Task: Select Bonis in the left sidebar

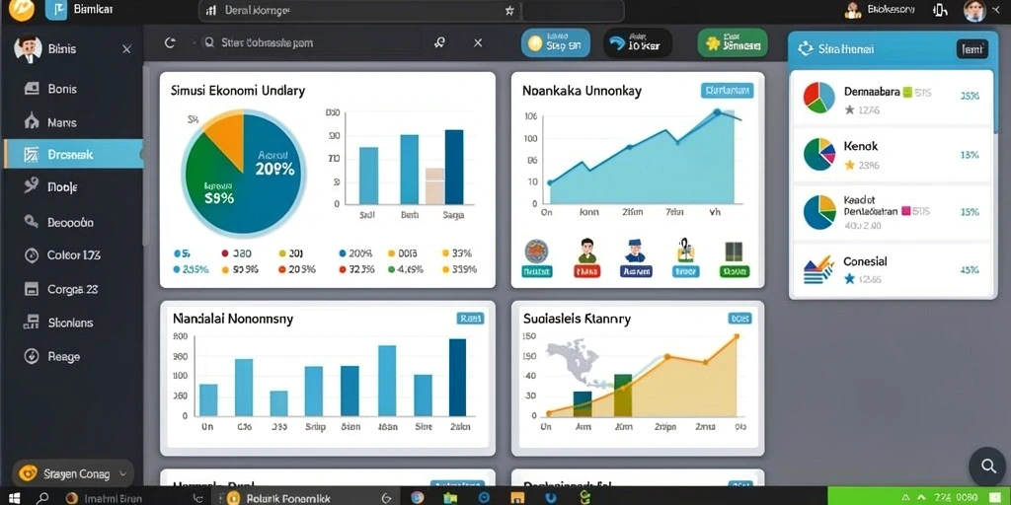Action: pos(62,89)
